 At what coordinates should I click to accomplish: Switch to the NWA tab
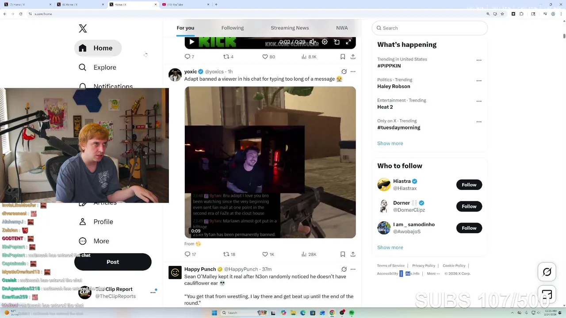[x=342, y=28]
